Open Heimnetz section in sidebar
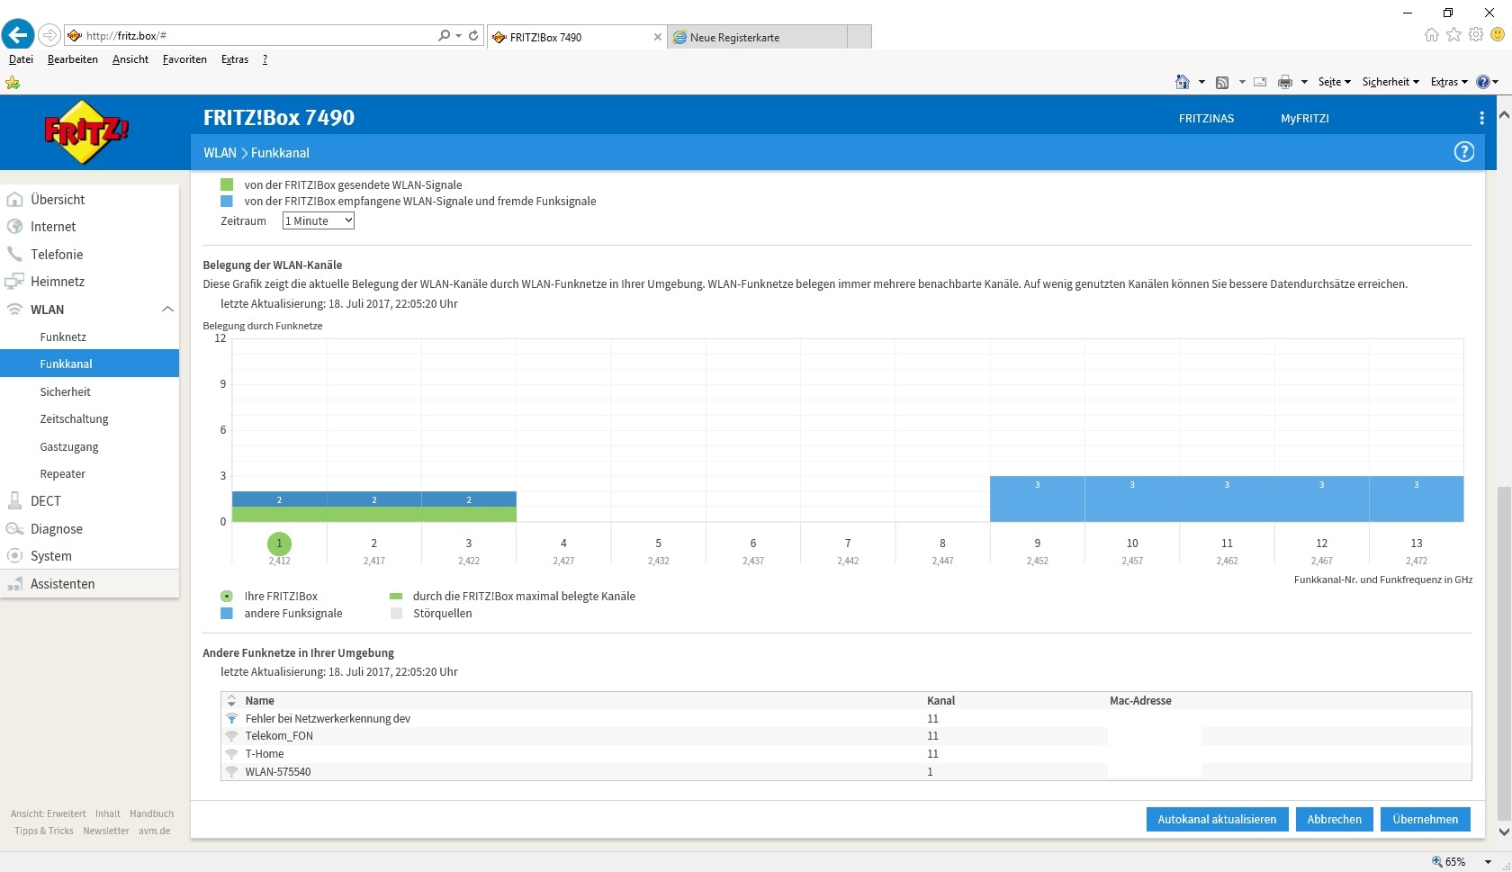The width and height of the screenshot is (1512, 872). pos(58,282)
